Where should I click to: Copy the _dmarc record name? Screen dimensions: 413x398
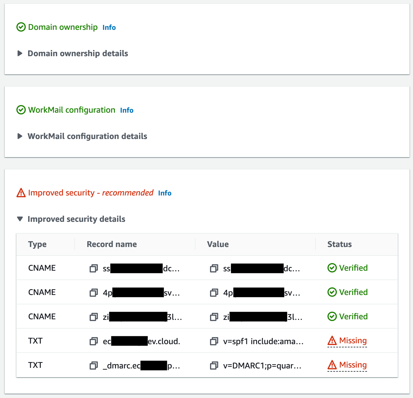(x=93, y=366)
